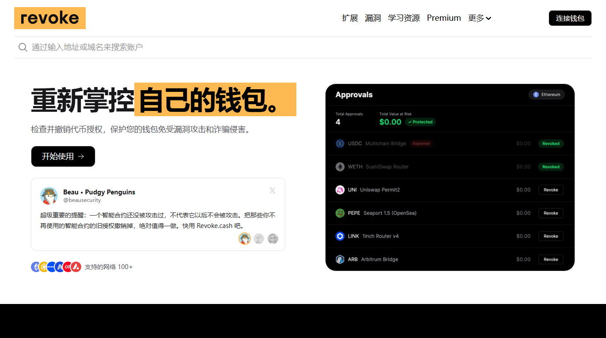This screenshot has width=606, height=338.
Task: Revoke the PEPE Seaport 1.5 approval
Action: coord(551,213)
